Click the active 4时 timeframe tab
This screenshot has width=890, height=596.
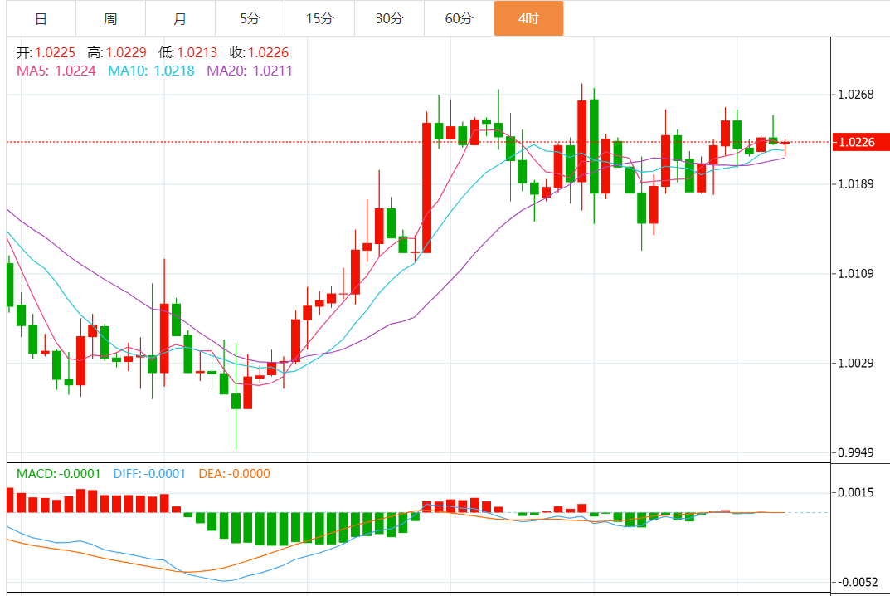pos(528,19)
